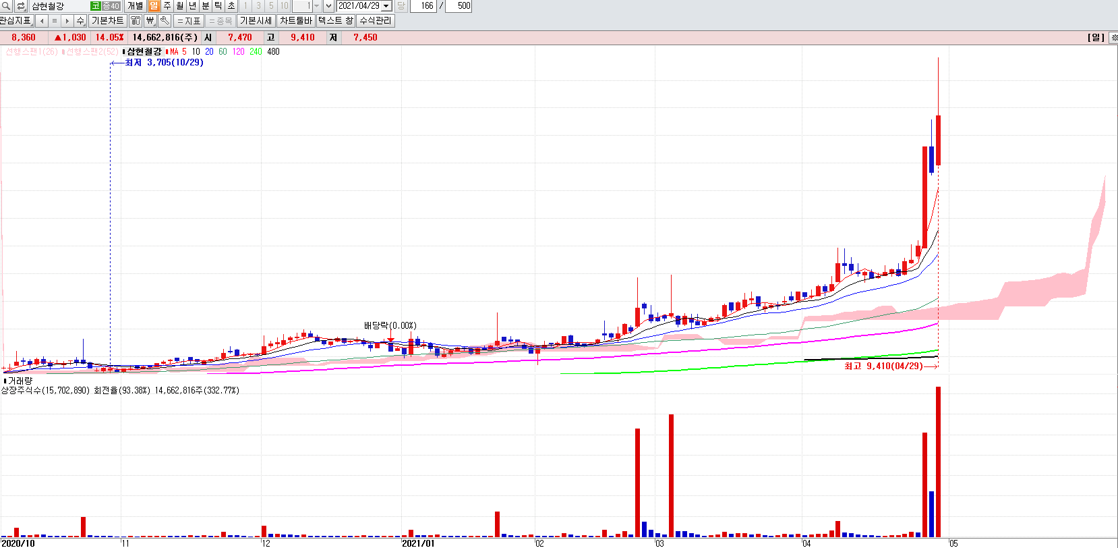
Task: Toggle the 차트툴바 chart toolbar
Action: pyautogui.click(x=296, y=21)
